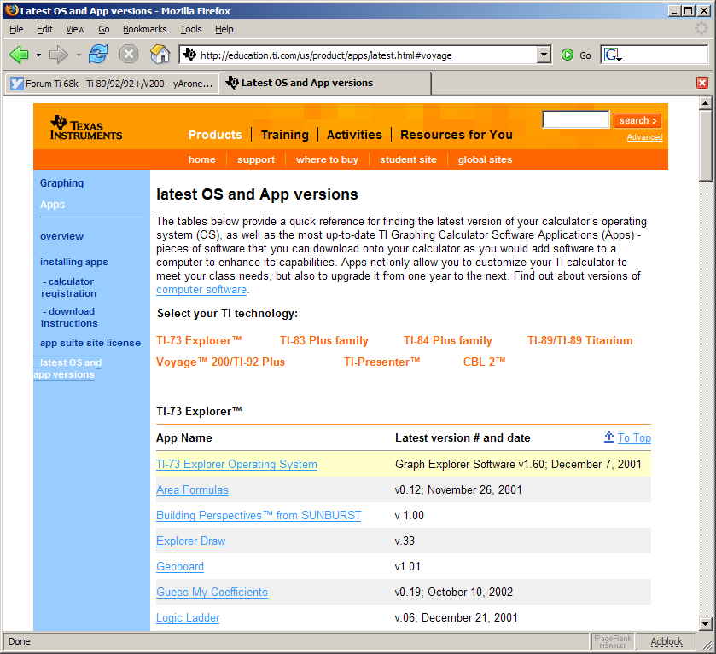Viewport: 716px width, 654px height.
Task: Open the Training navigation item
Action: pyautogui.click(x=284, y=135)
